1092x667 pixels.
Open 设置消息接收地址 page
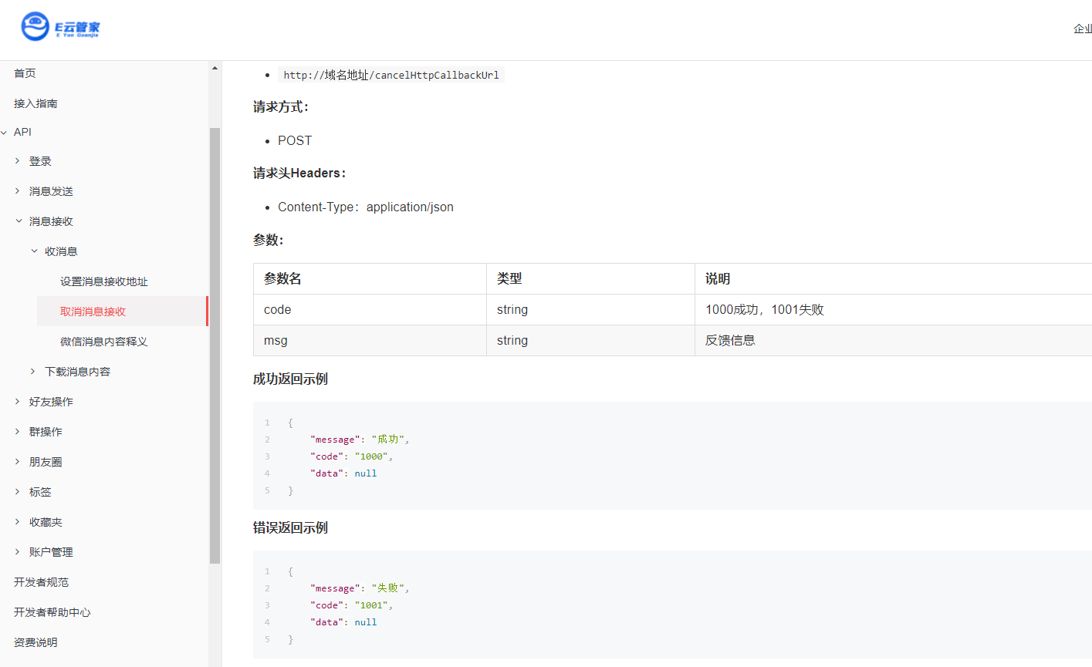pyautogui.click(x=104, y=281)
